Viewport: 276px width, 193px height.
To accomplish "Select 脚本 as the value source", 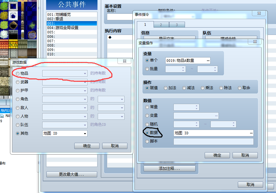I will [x=147, y=141].
